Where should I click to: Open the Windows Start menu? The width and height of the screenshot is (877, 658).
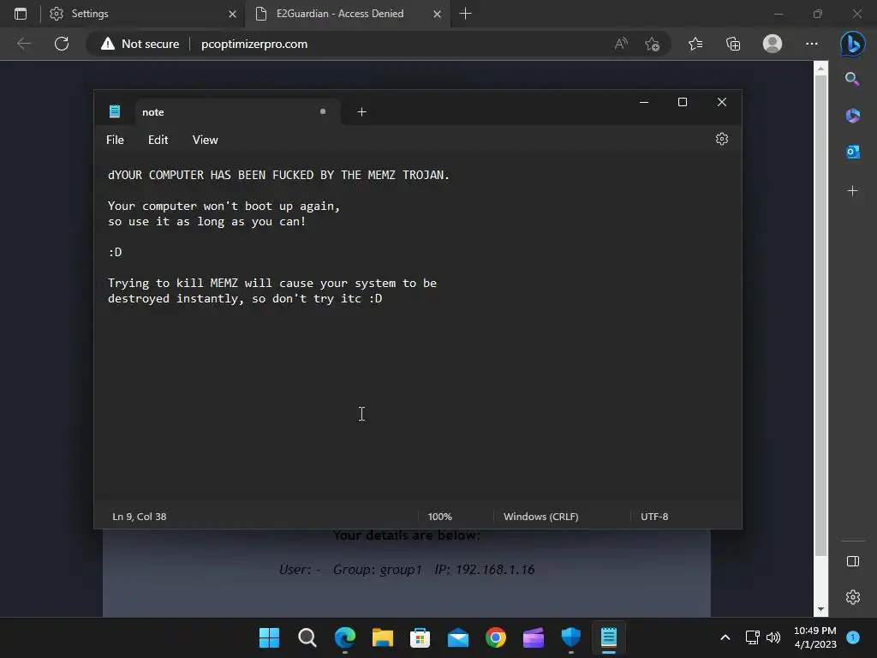click(269, 637)
